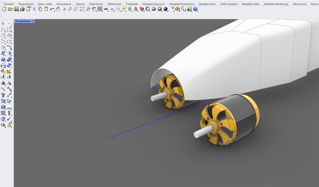Open the Perspektywa viewport dropdown arrow
319x187 pixels.
click(34, 21)
